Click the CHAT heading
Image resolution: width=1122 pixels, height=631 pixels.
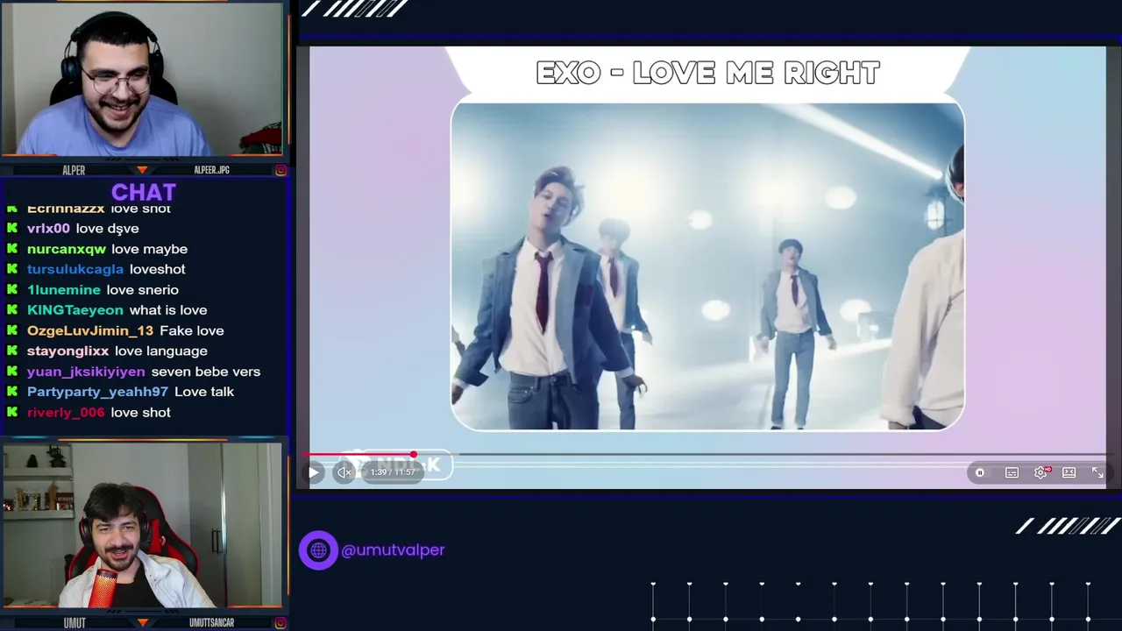[x=144, y=192]
